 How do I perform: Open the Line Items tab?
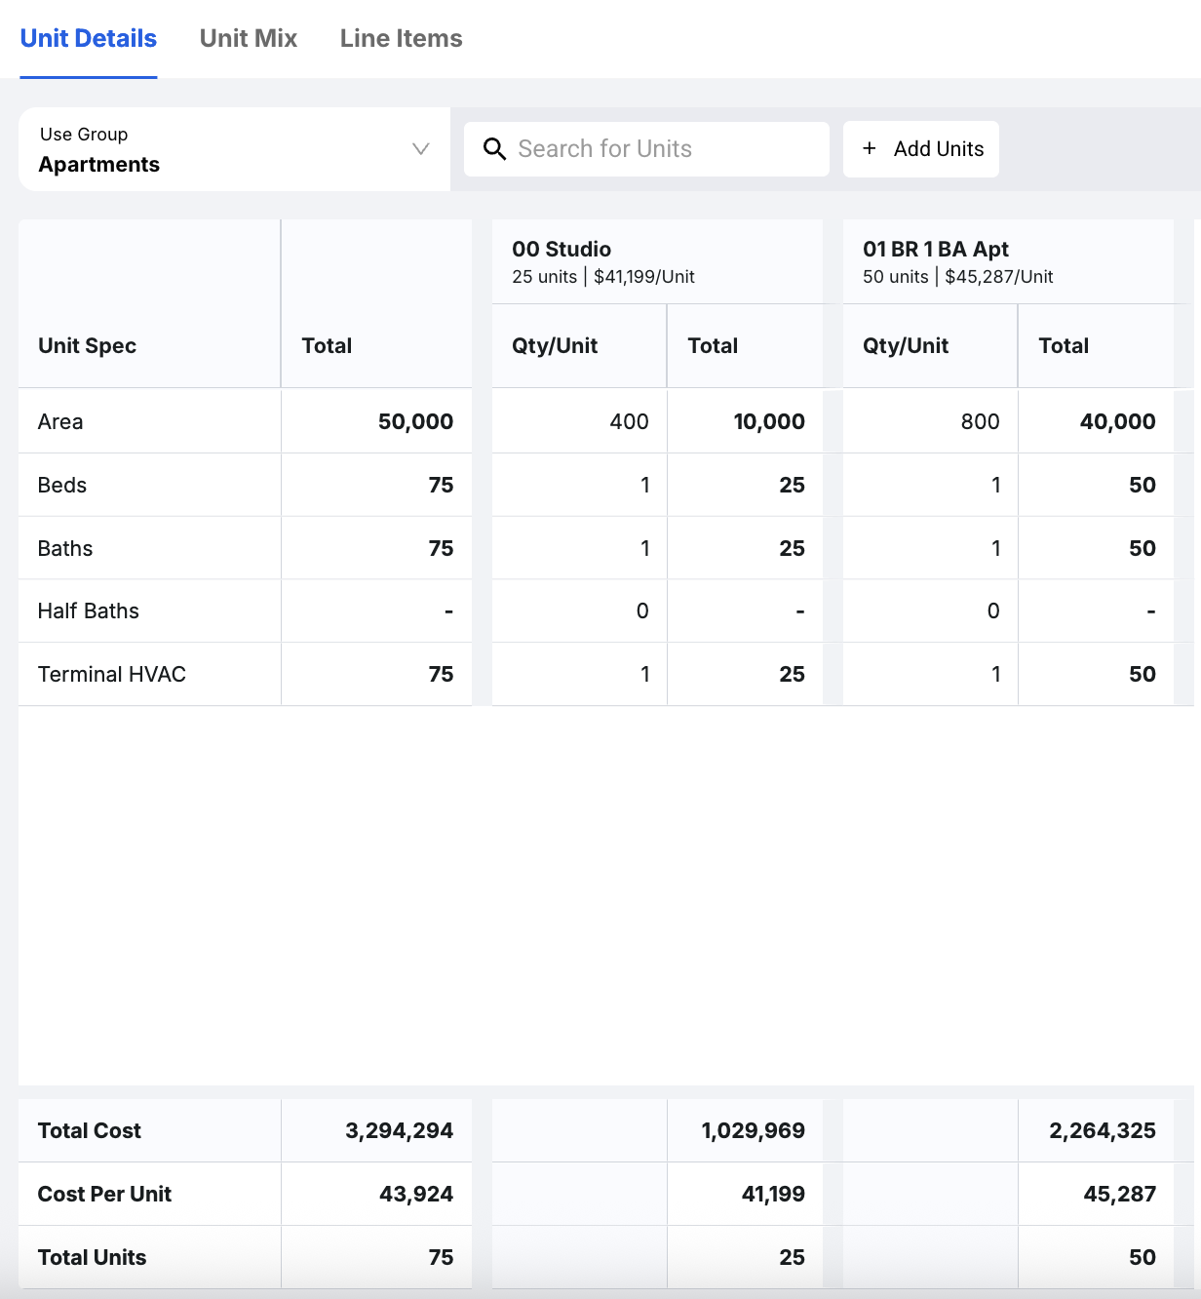coord(401,38)
